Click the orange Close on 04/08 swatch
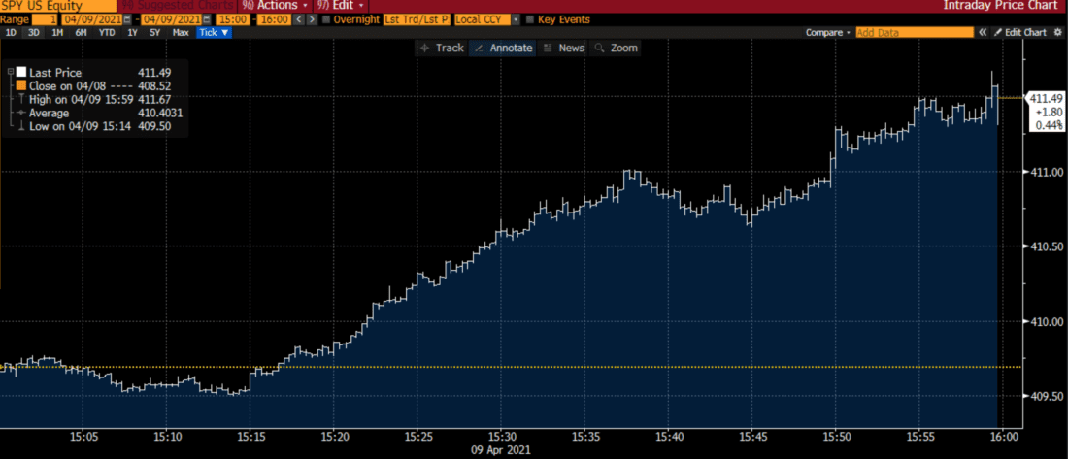 21,85
